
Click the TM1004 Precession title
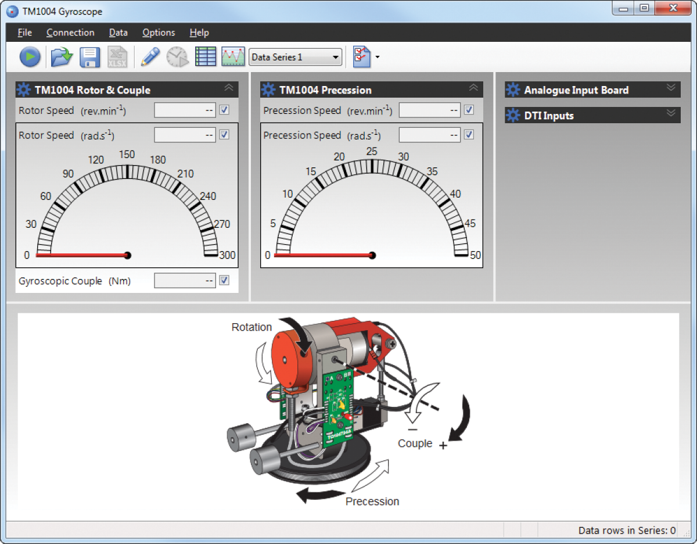click(325, 90)
